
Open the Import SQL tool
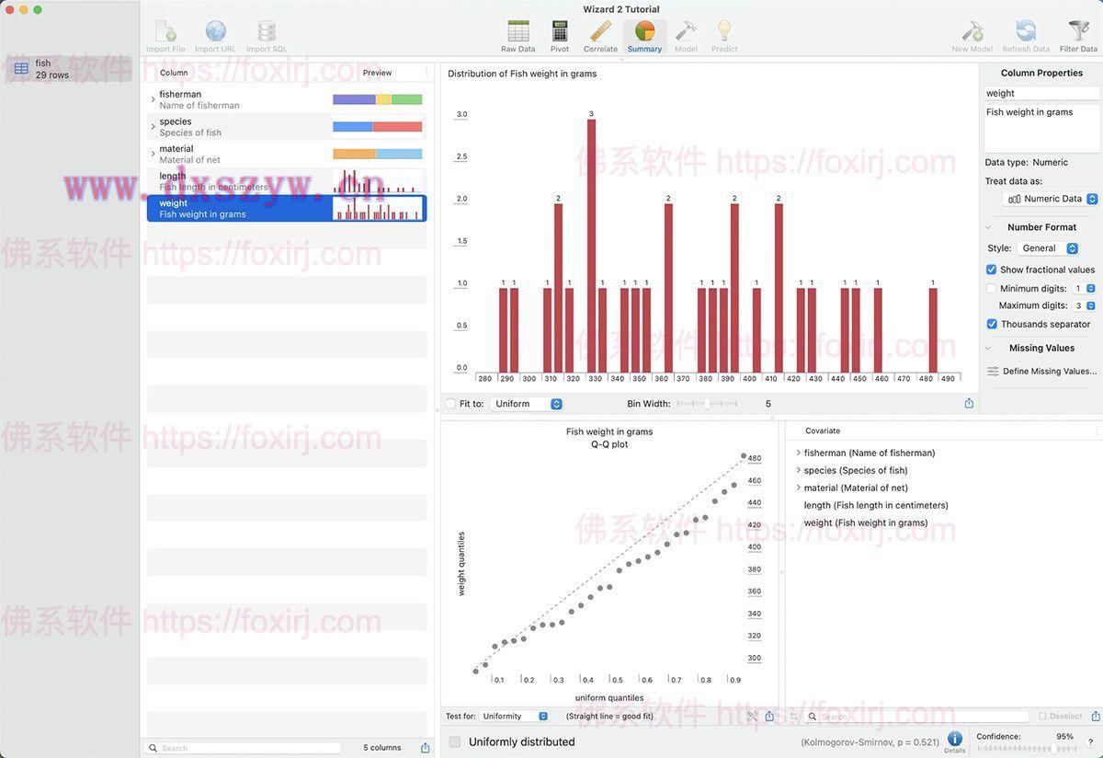click(x=267, y=36)
